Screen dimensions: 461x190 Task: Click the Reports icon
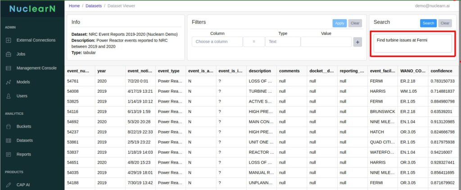(9, 154)
